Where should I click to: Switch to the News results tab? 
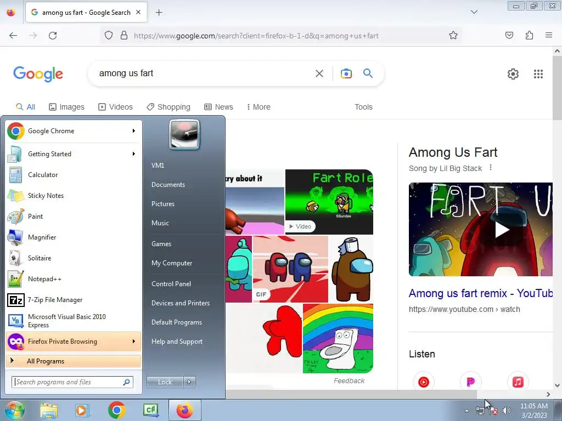(218, 107)
